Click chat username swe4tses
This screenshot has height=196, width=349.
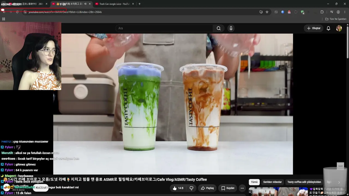8,159
